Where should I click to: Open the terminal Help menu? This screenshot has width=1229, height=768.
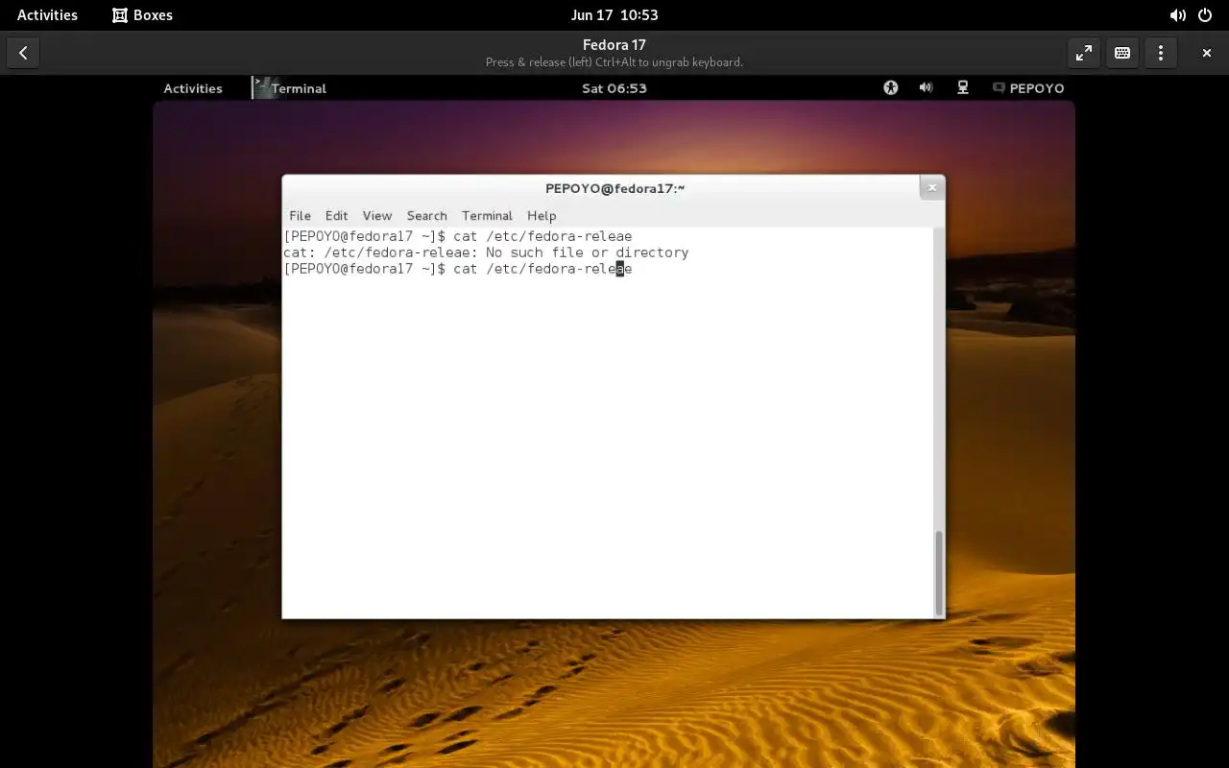[x=542, y=215]
